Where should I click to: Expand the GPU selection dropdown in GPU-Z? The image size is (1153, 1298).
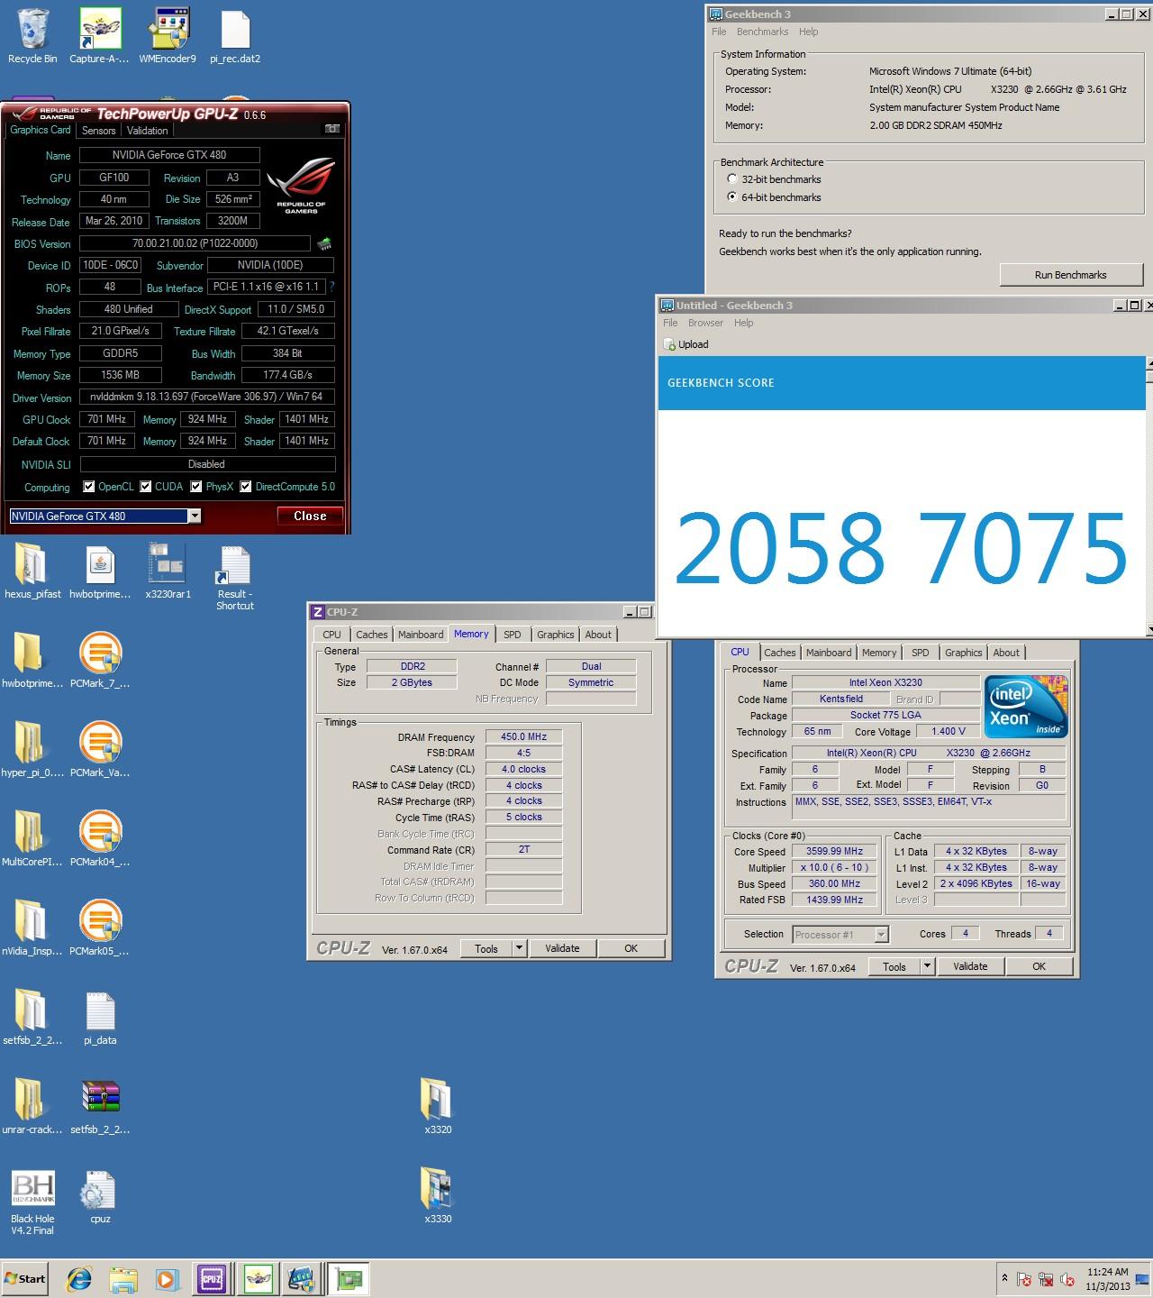194,516
